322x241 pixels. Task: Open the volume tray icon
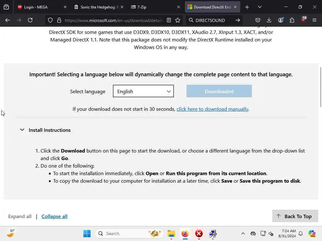(x=271, y=233)
